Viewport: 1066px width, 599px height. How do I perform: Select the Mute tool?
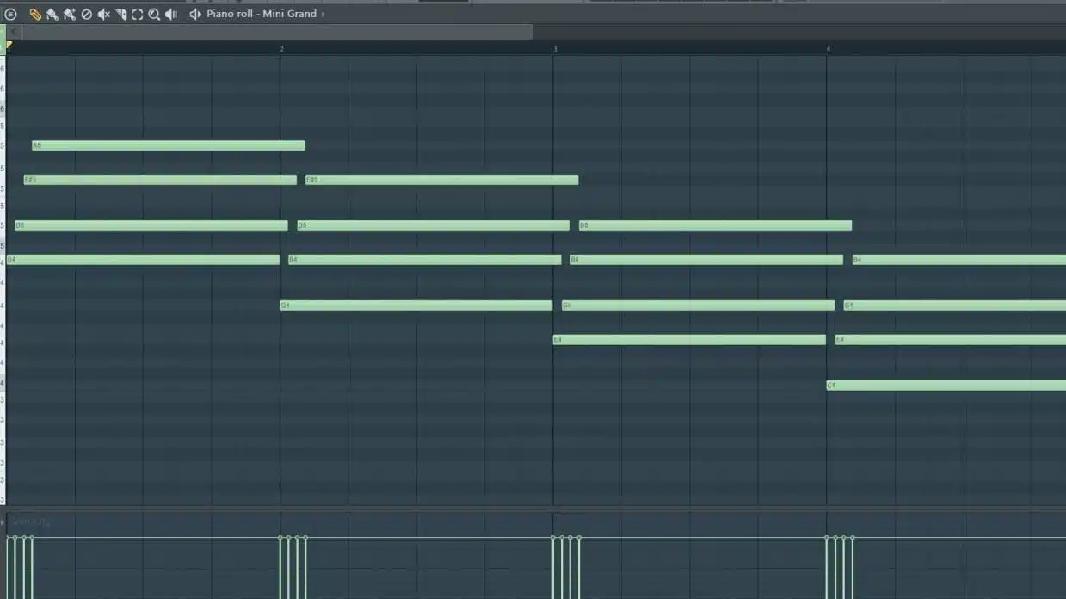[x=103, y=14]
